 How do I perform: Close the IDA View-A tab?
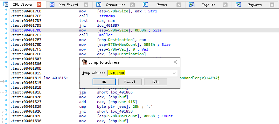[x=39, y=5]
